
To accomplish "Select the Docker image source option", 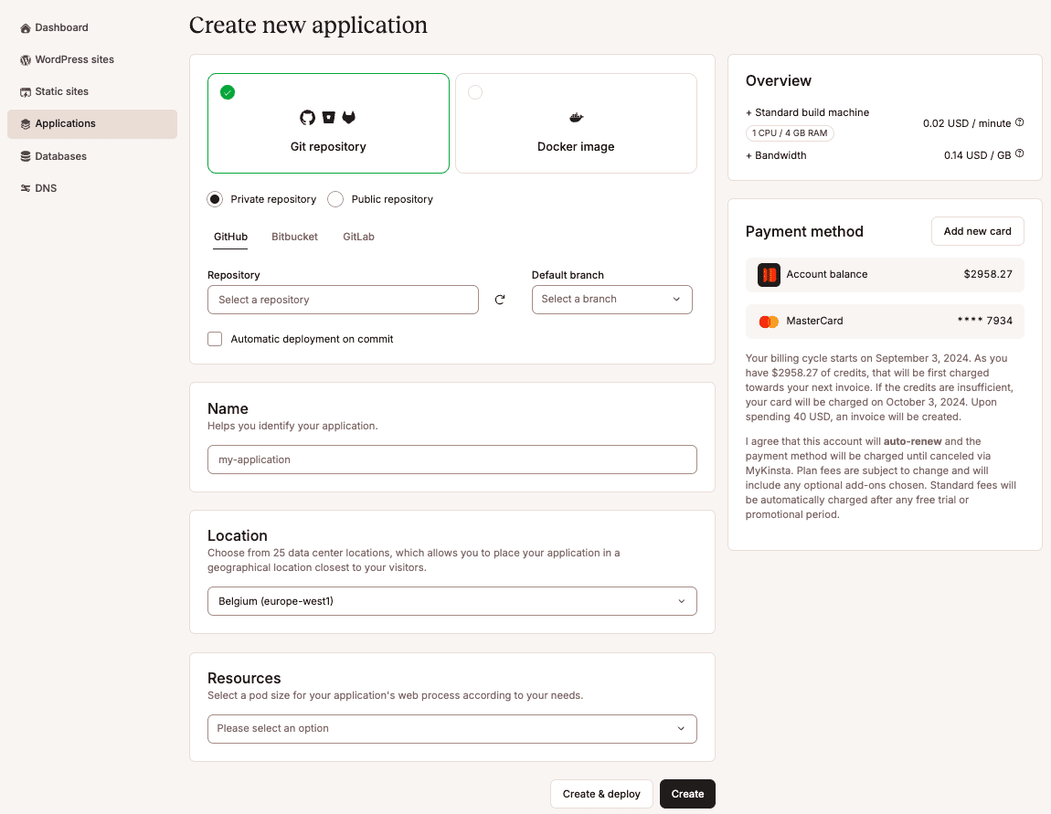I will (576, 123).
